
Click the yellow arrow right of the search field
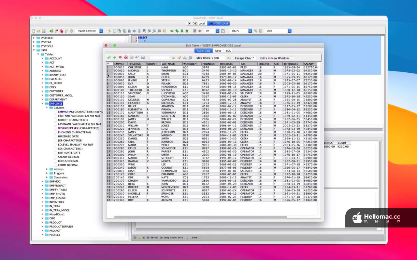click(174, 58)
